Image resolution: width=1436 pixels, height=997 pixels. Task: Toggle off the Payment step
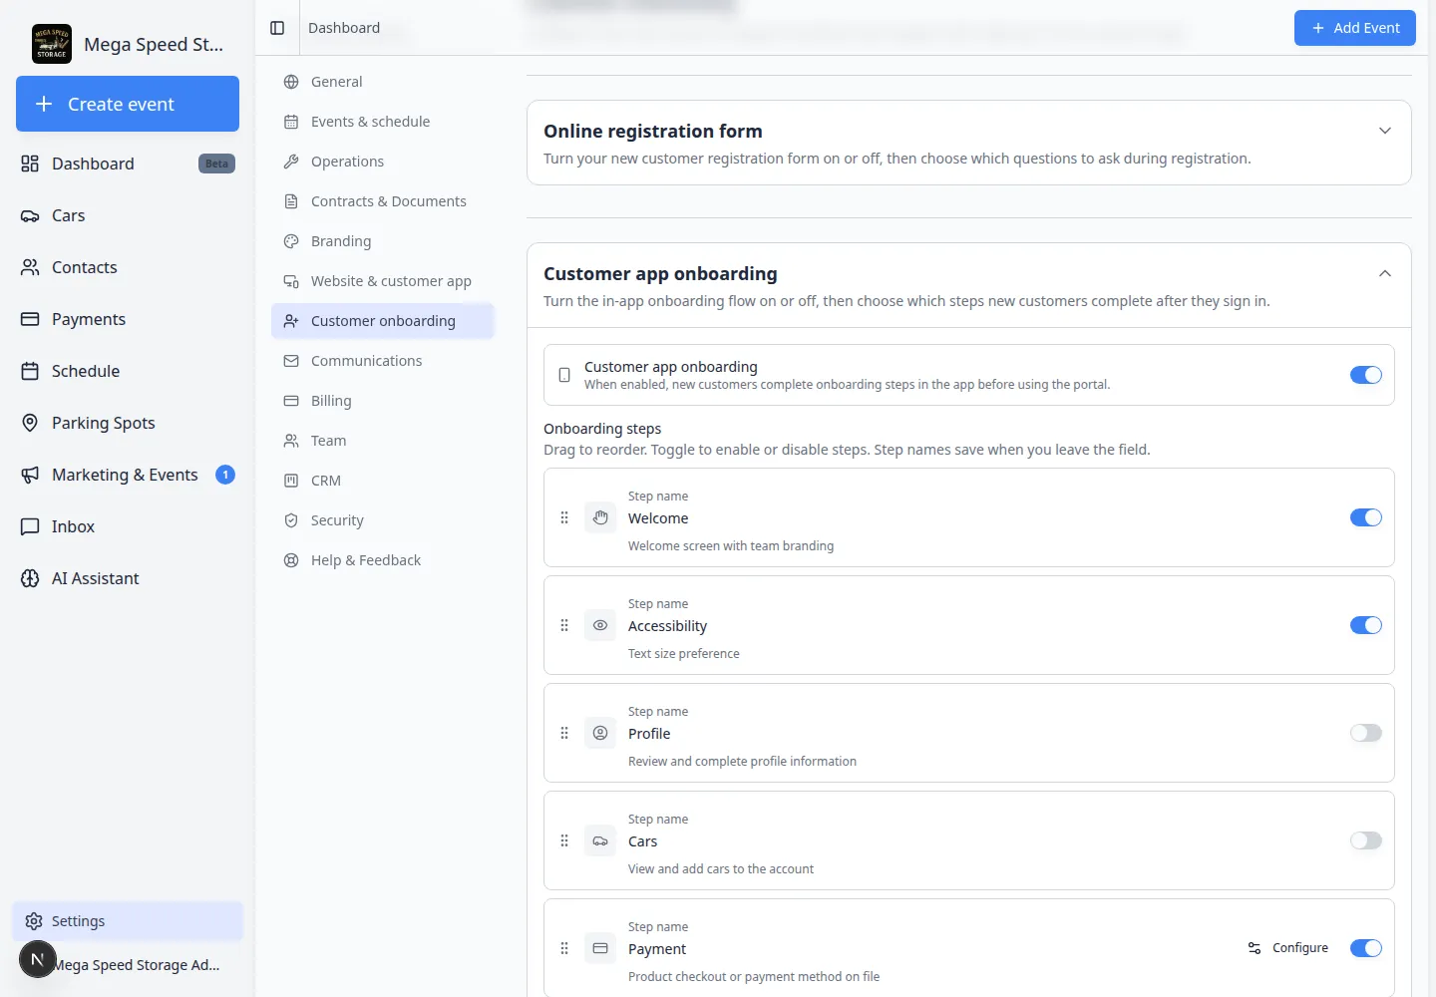(x=1366, y=948)
